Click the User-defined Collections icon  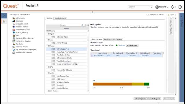14,53
